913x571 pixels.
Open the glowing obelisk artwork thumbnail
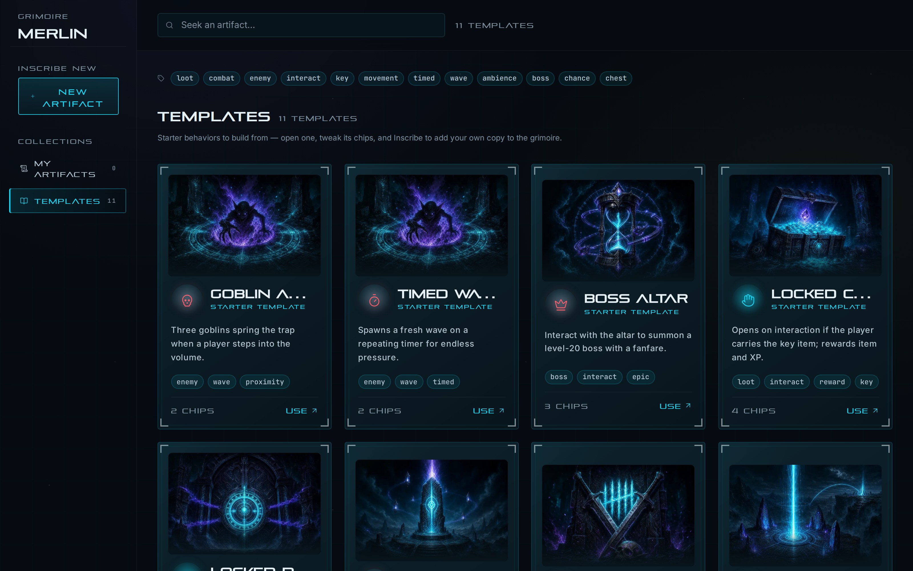432,510
